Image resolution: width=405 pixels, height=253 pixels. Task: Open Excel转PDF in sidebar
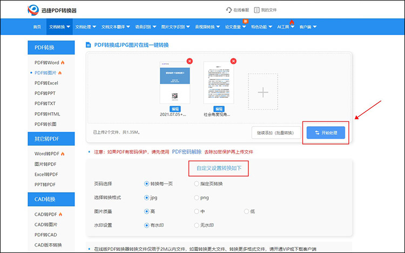tap(46, 175)
